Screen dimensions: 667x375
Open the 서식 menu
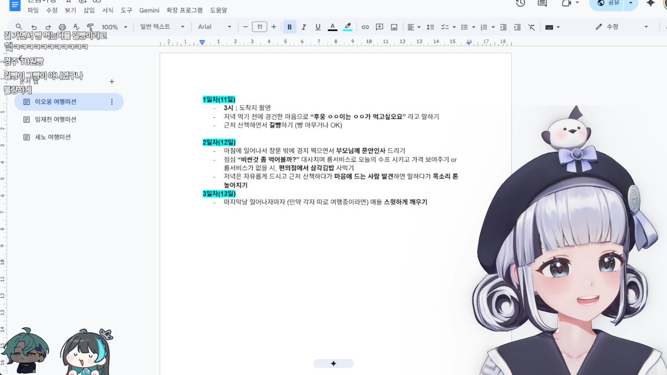108,10
